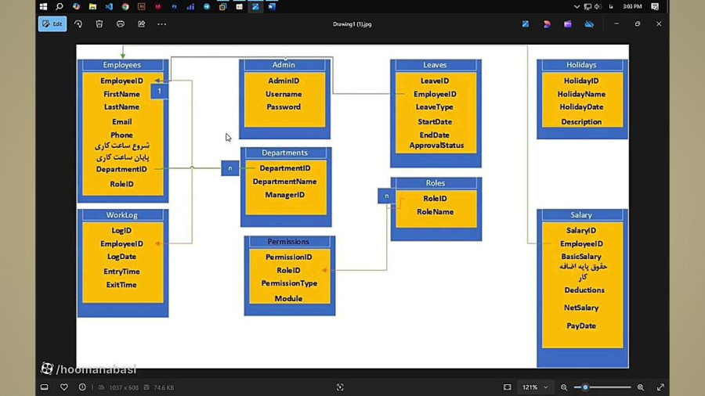The height and width of the screenshot is (396, 705).
Task: Click the zoom in magnifier icon
Action: click(641, 387)
